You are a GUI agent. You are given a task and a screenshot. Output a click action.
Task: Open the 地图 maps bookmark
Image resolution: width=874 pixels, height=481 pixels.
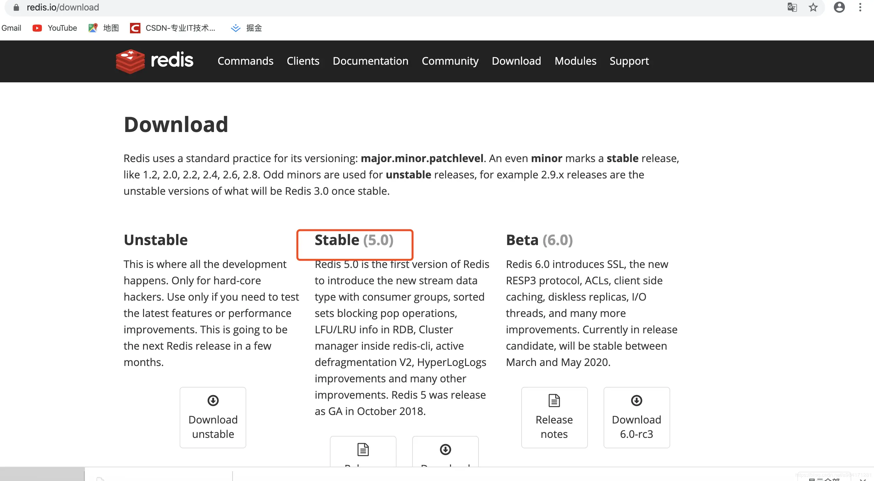(x=104, y=28)
